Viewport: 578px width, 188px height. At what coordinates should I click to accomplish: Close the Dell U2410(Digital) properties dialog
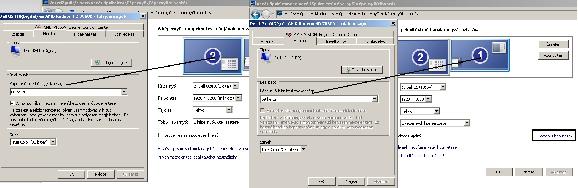pyautogui.click(x=143, y=16)
